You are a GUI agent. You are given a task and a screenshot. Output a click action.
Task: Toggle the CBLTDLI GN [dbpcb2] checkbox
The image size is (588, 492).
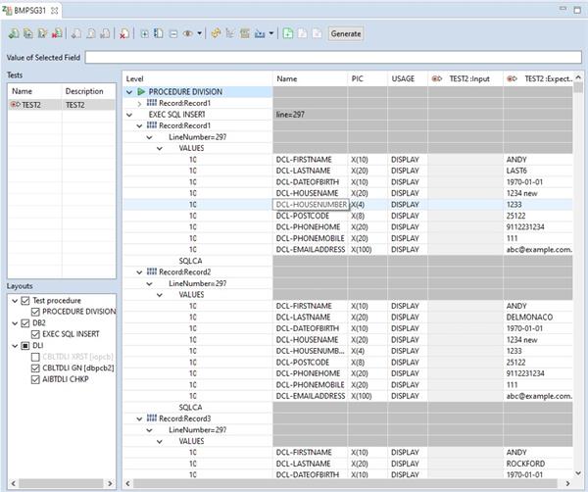[34, 369]
